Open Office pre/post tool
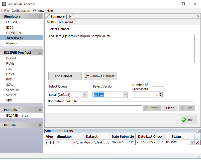The width and height of the screenshot is (201, 166). [x=10, y=74]
